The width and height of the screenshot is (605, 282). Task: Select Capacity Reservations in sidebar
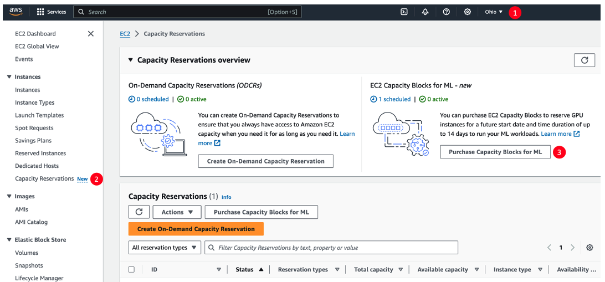(x=44, y=178)
